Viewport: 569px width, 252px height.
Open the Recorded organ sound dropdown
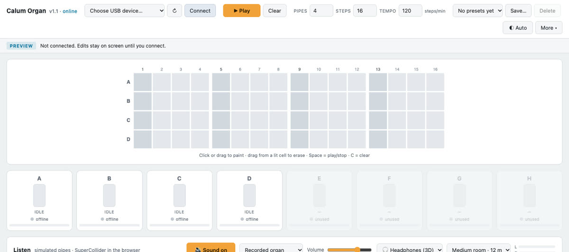(x=271, y=250)
